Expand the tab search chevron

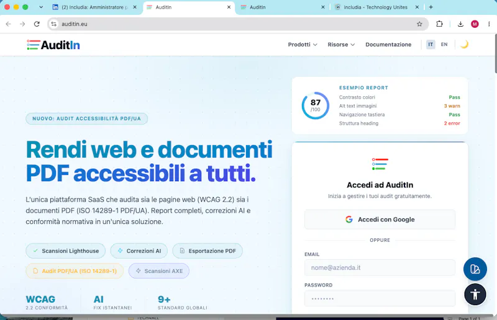(x=41, y=7)
